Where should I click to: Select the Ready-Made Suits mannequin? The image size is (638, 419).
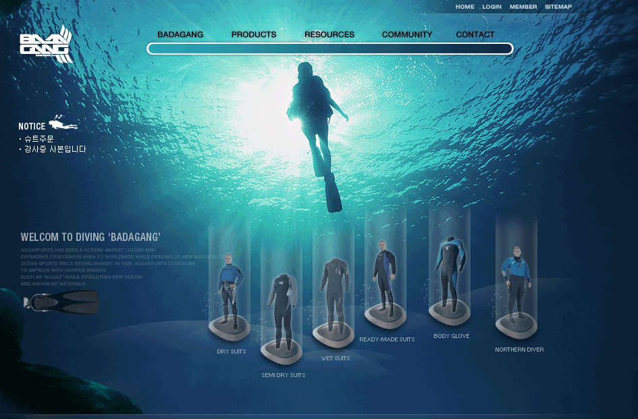(385, 278)
